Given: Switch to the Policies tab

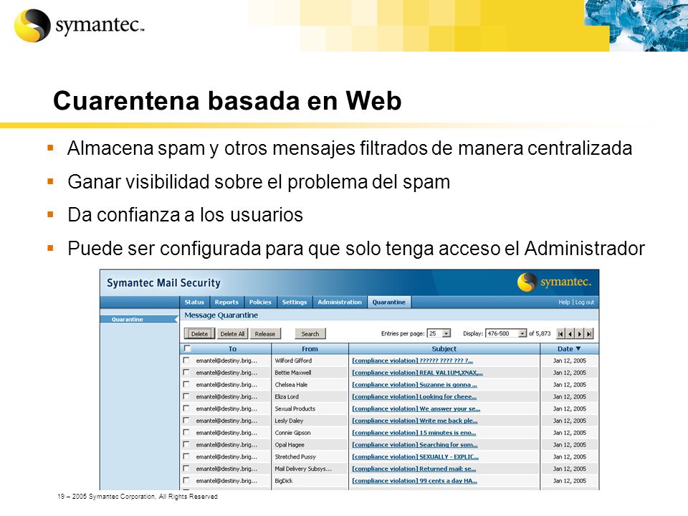Looking at the screenshot, I should point(260,302).
